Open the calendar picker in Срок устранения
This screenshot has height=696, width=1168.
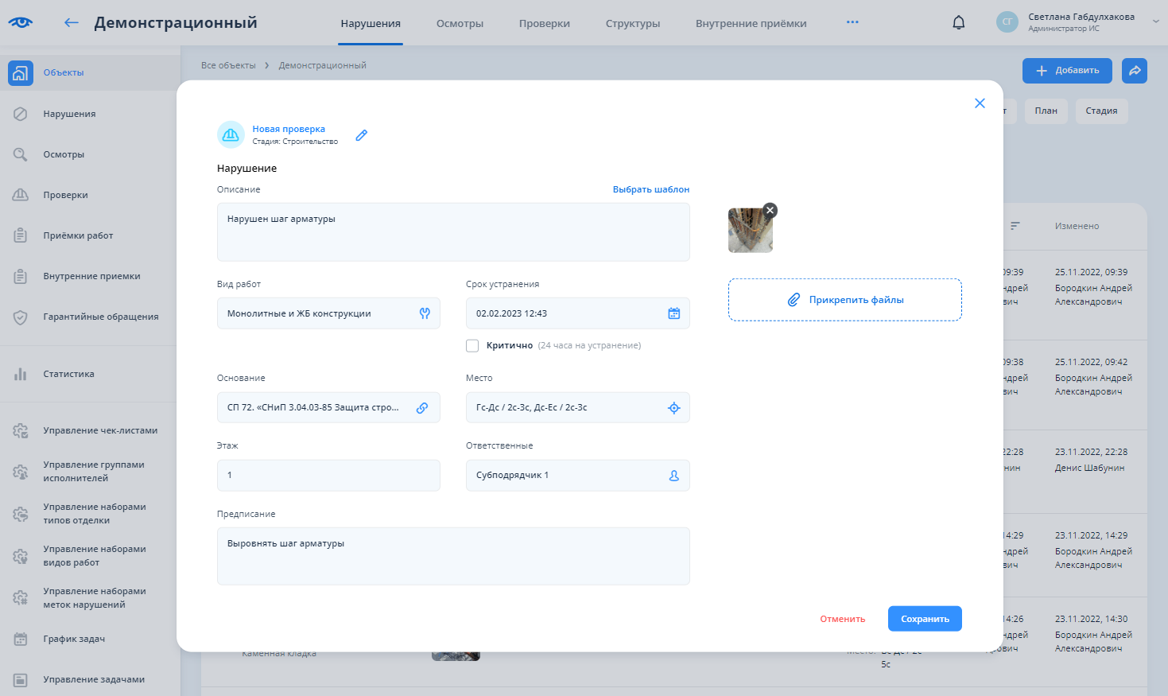pos(673,313)
